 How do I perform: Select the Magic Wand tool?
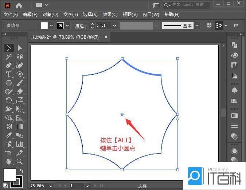pyautogui.click(x=9, y=57)
